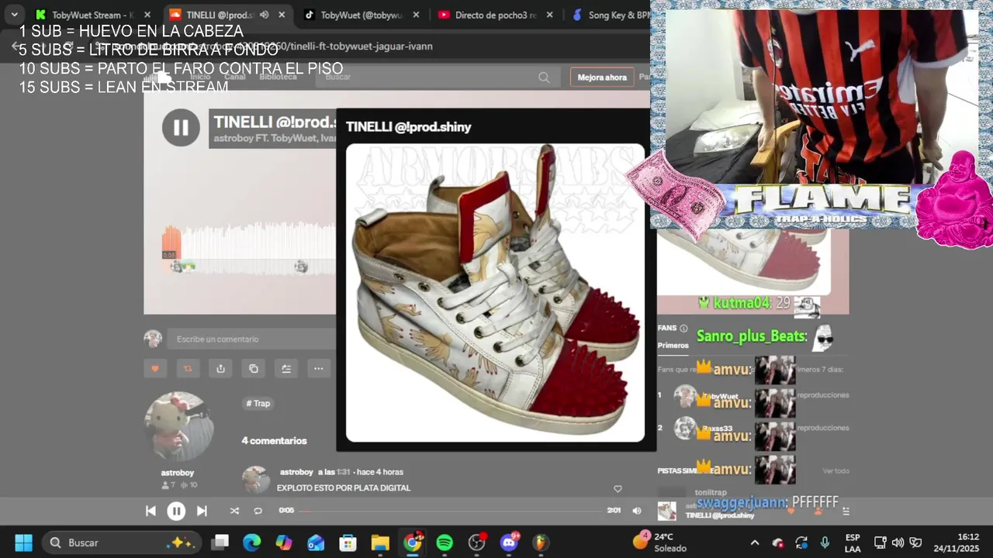
Task: Open OBS Studio from the taskbar
Action: (x=476, y=542)
